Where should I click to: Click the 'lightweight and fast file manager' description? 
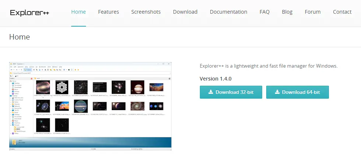(269, 66)
